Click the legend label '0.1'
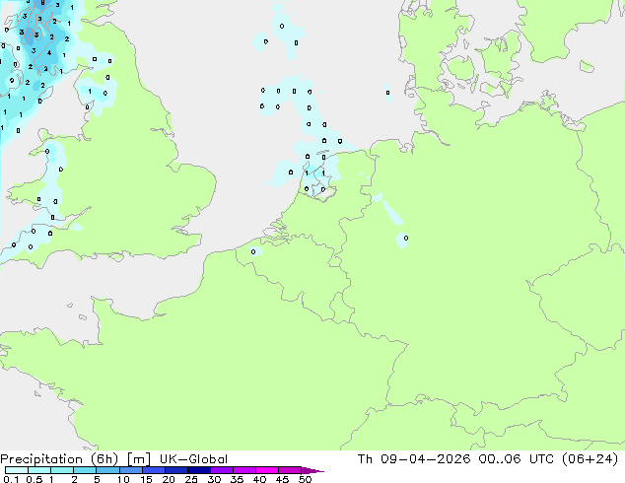Viewport: 625px width, 483px height. [11, 479]
